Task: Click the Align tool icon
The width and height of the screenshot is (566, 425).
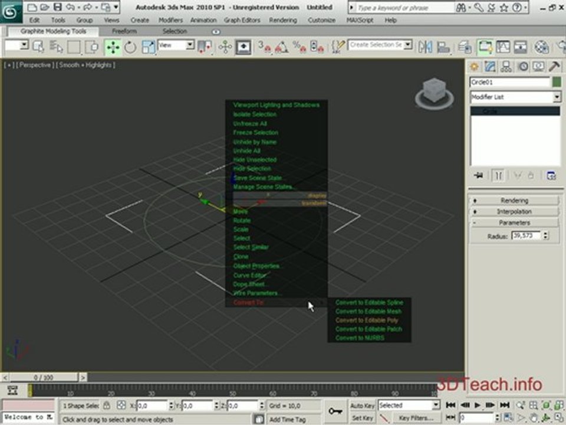Action: coord(443,47)
